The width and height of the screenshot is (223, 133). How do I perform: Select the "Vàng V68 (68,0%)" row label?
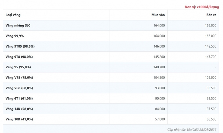click(19, 88)
